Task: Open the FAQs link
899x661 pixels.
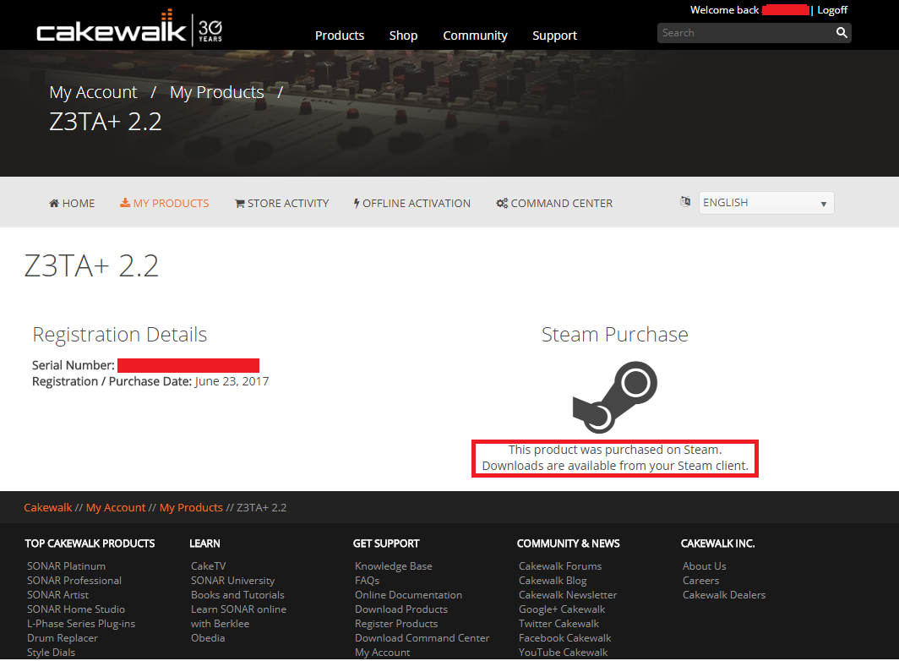Action: pyautogui.click(x=367, y=580)
